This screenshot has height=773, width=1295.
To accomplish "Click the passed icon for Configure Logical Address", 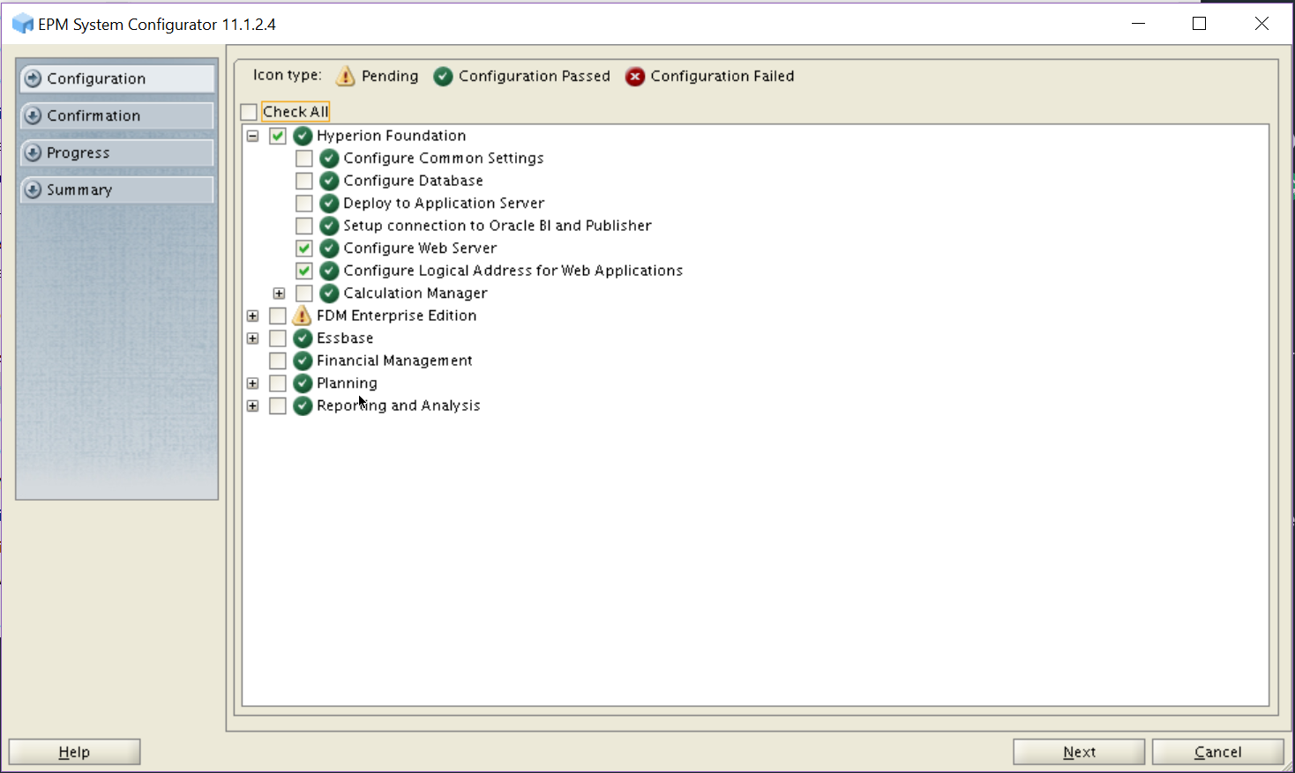I will point(329,271).
